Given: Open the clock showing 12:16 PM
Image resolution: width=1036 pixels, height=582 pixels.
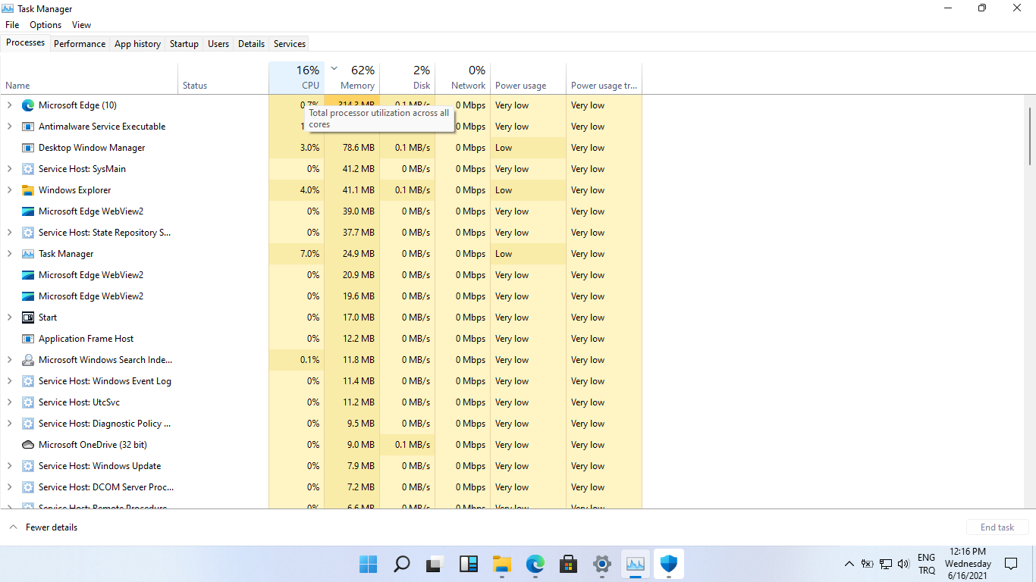Looking at the screenshot, I should 968,564.
